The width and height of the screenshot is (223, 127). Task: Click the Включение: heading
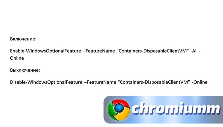tap(23, 39)
